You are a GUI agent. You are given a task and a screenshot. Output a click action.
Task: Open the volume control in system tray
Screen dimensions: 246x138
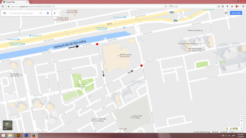(229, 136)
